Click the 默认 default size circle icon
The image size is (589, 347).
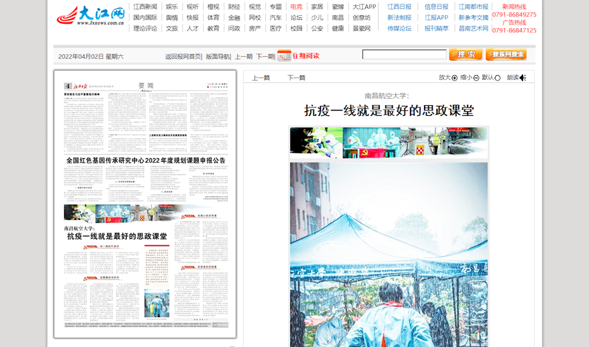point(498,78)
